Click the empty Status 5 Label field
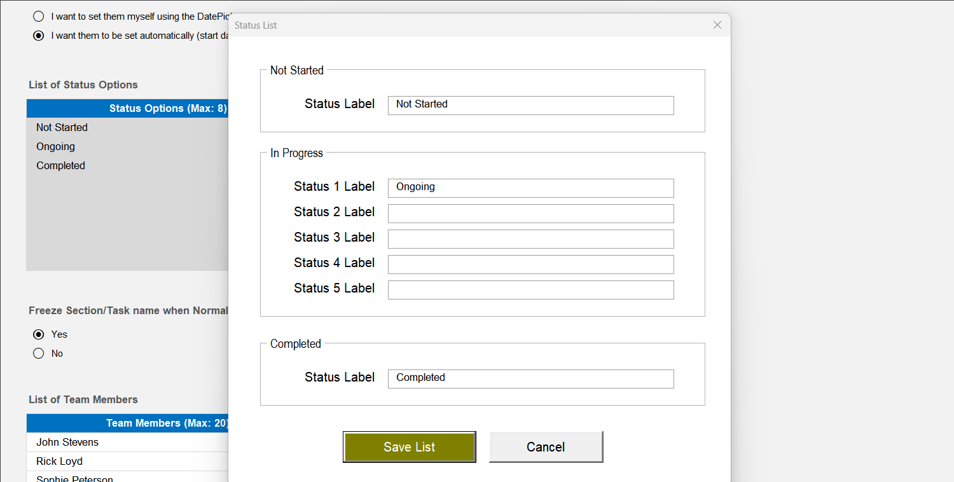Screen dimensions: 954x482 point(530,289)
